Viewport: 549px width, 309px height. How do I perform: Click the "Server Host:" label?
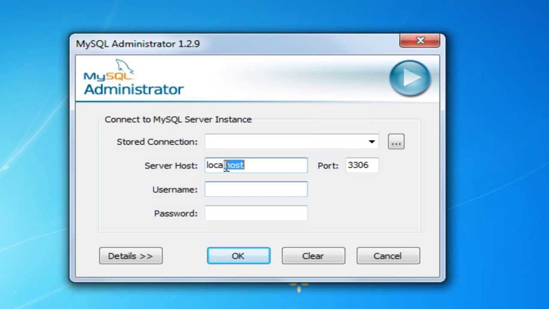click(171, 166)
